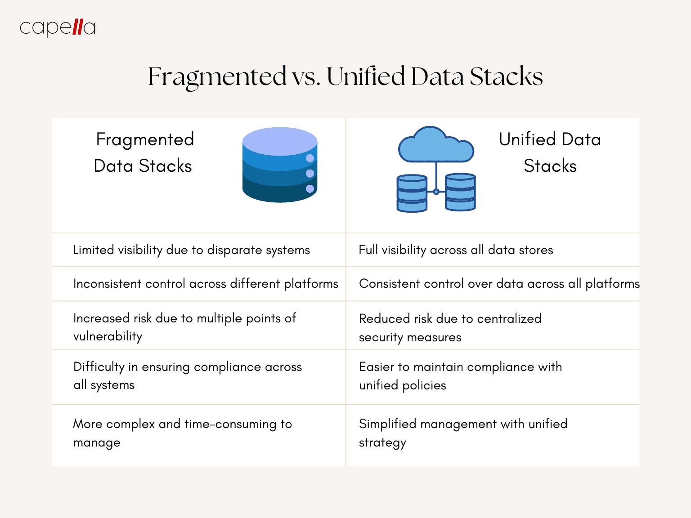
Task: Click the blue cloud icon
Action: pos(436,144)
